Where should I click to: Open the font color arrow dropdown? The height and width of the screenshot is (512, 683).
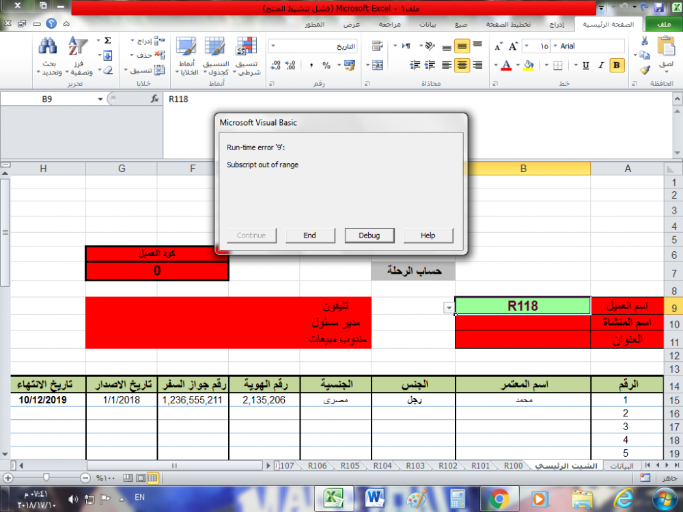496,66
